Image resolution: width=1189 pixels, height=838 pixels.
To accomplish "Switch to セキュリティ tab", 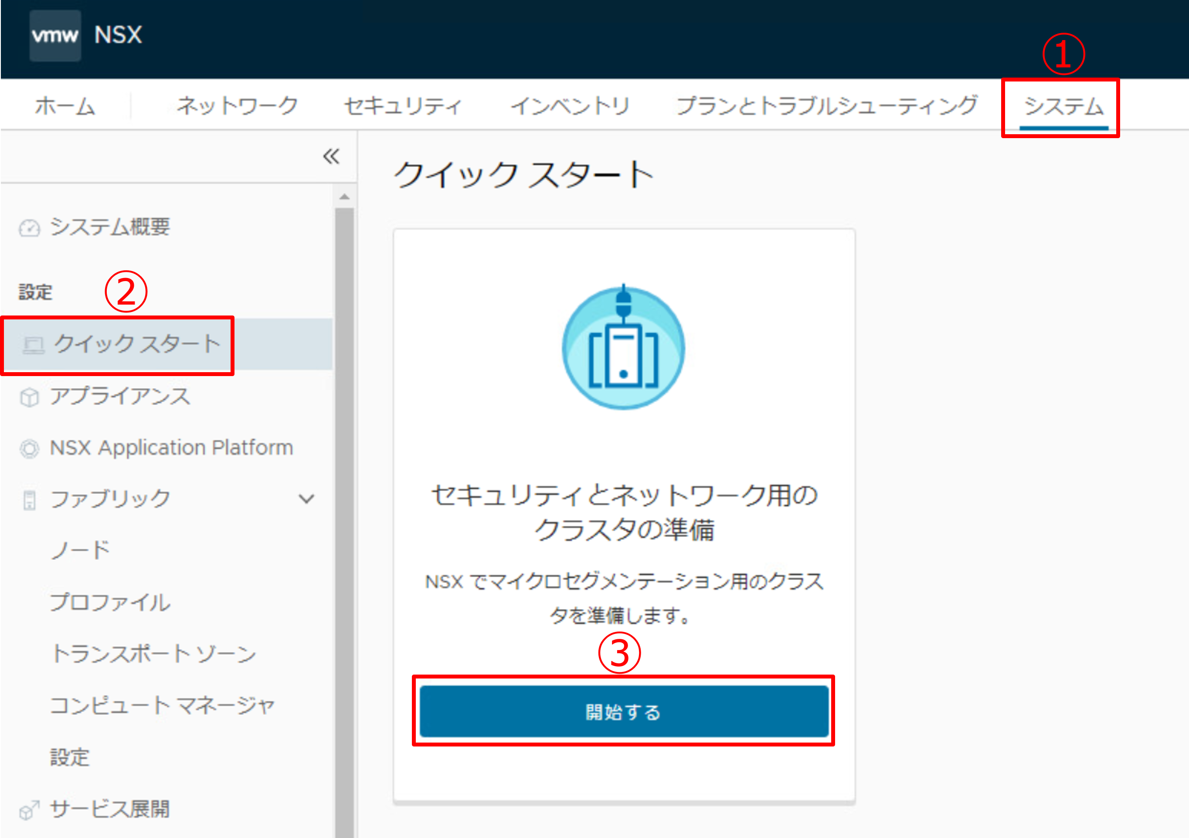I will [402, 106].
